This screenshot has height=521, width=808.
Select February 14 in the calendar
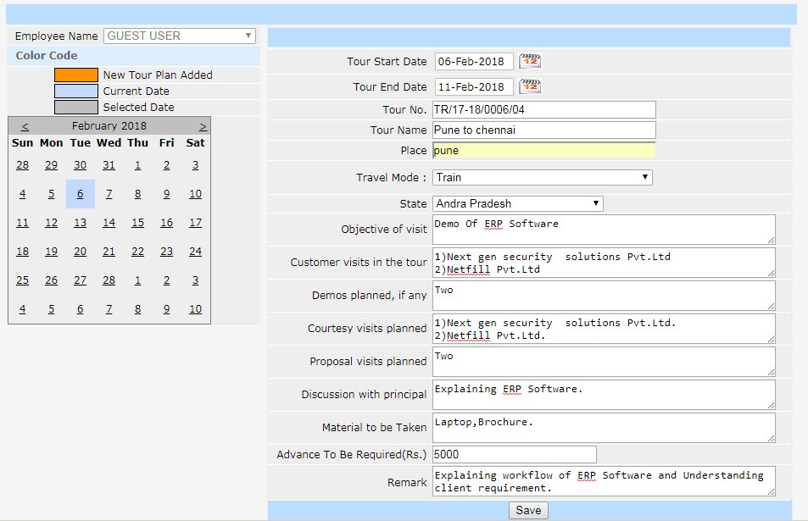[109, 223]
